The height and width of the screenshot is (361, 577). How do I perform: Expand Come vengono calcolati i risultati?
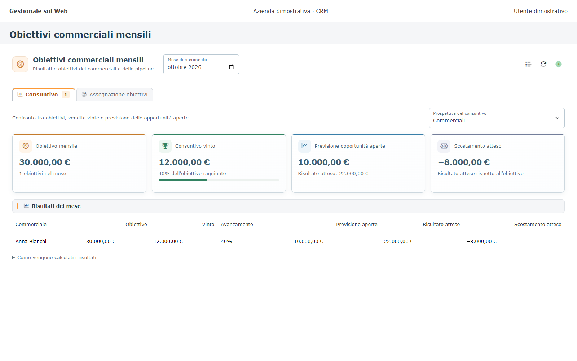pyautogui.click(x=54, y=257)
